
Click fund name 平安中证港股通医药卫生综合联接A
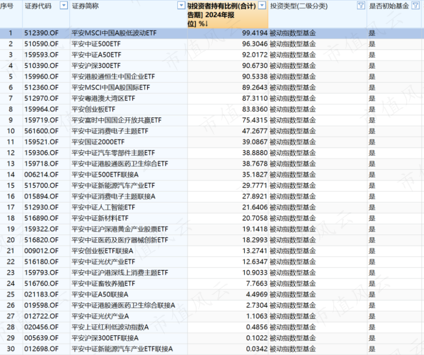(x=123, y=306)
